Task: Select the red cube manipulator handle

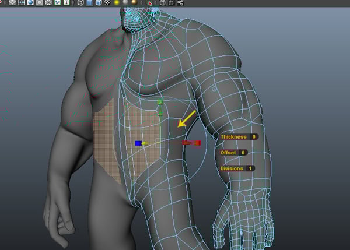Action: pyautogui.click(x=197, y=143)
